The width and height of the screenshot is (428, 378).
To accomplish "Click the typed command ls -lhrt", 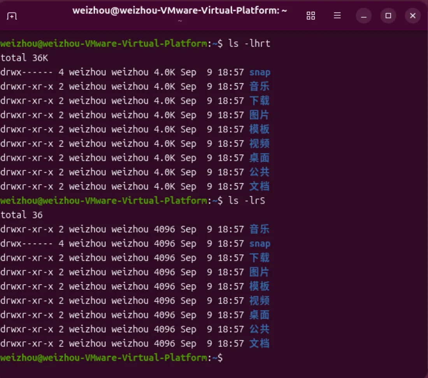I will 249,44.
